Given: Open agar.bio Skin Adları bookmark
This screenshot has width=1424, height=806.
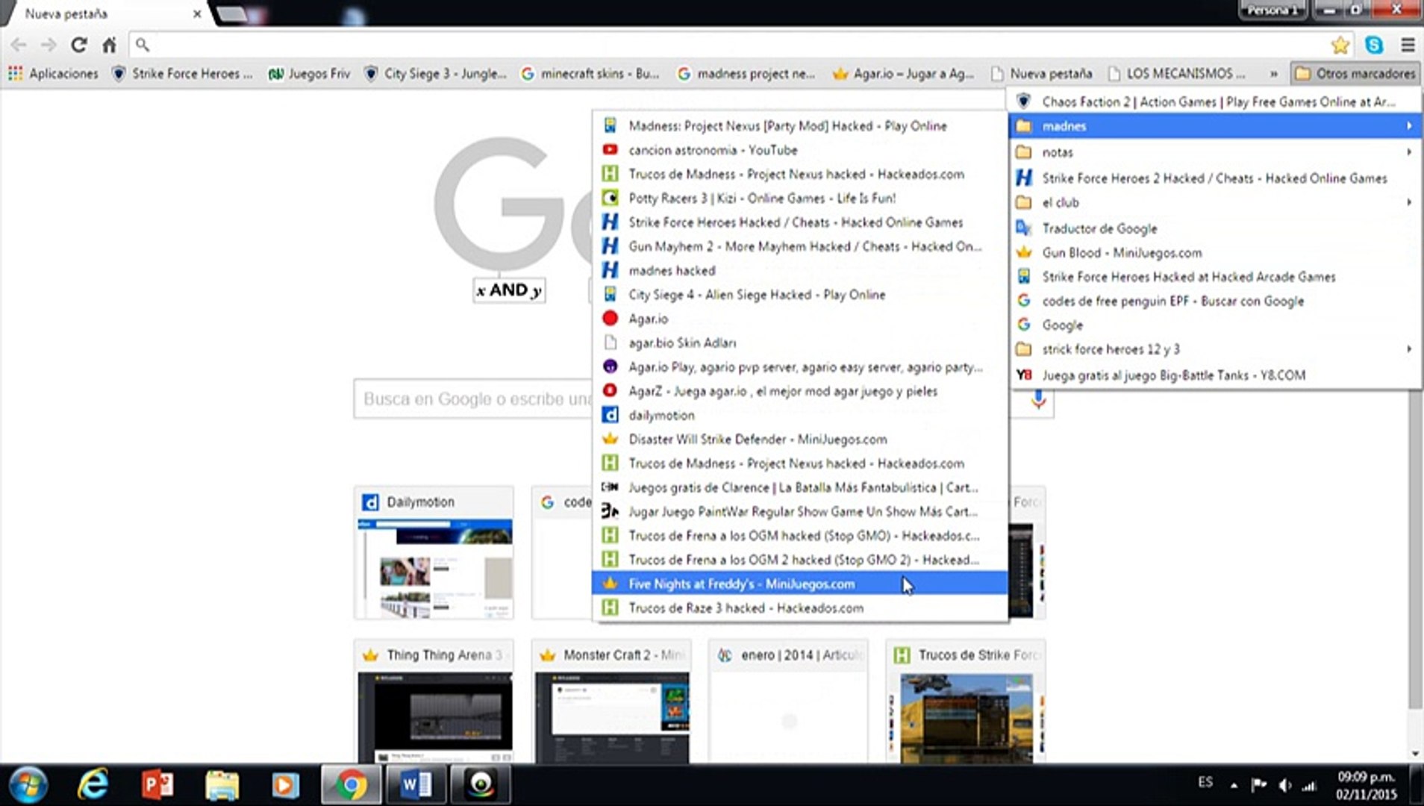Looking at the screenshot, I should [x=799, y=343].
